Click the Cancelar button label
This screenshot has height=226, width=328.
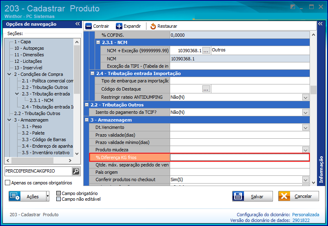pyautogui.click(x=303, y=196)
